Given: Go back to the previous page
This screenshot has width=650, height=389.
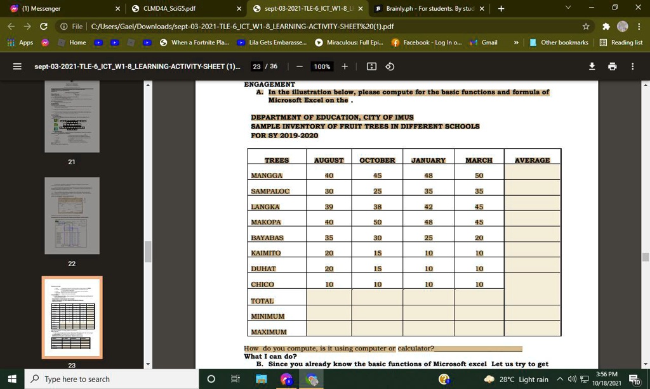Looking at the screenshot, I should 11,27.
